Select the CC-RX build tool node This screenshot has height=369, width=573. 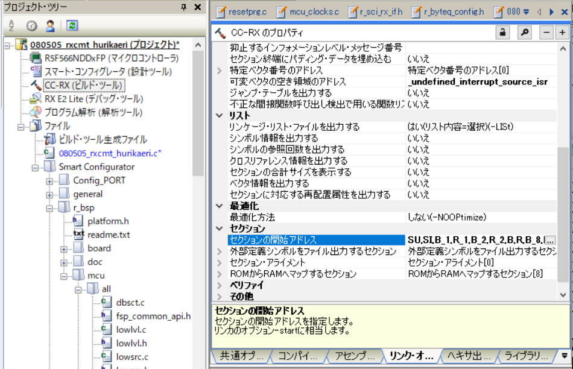point(84,85)
